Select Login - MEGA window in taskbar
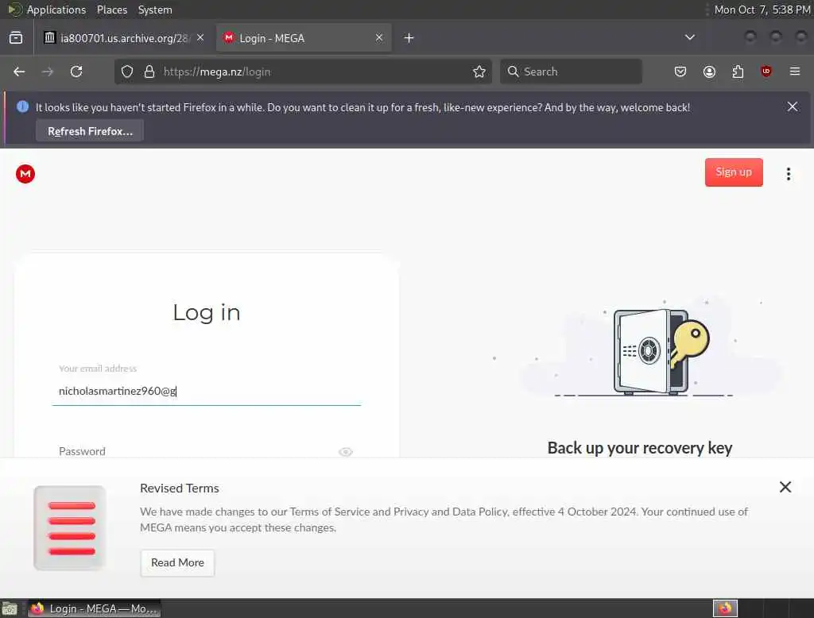 click(x=95, y=608)
